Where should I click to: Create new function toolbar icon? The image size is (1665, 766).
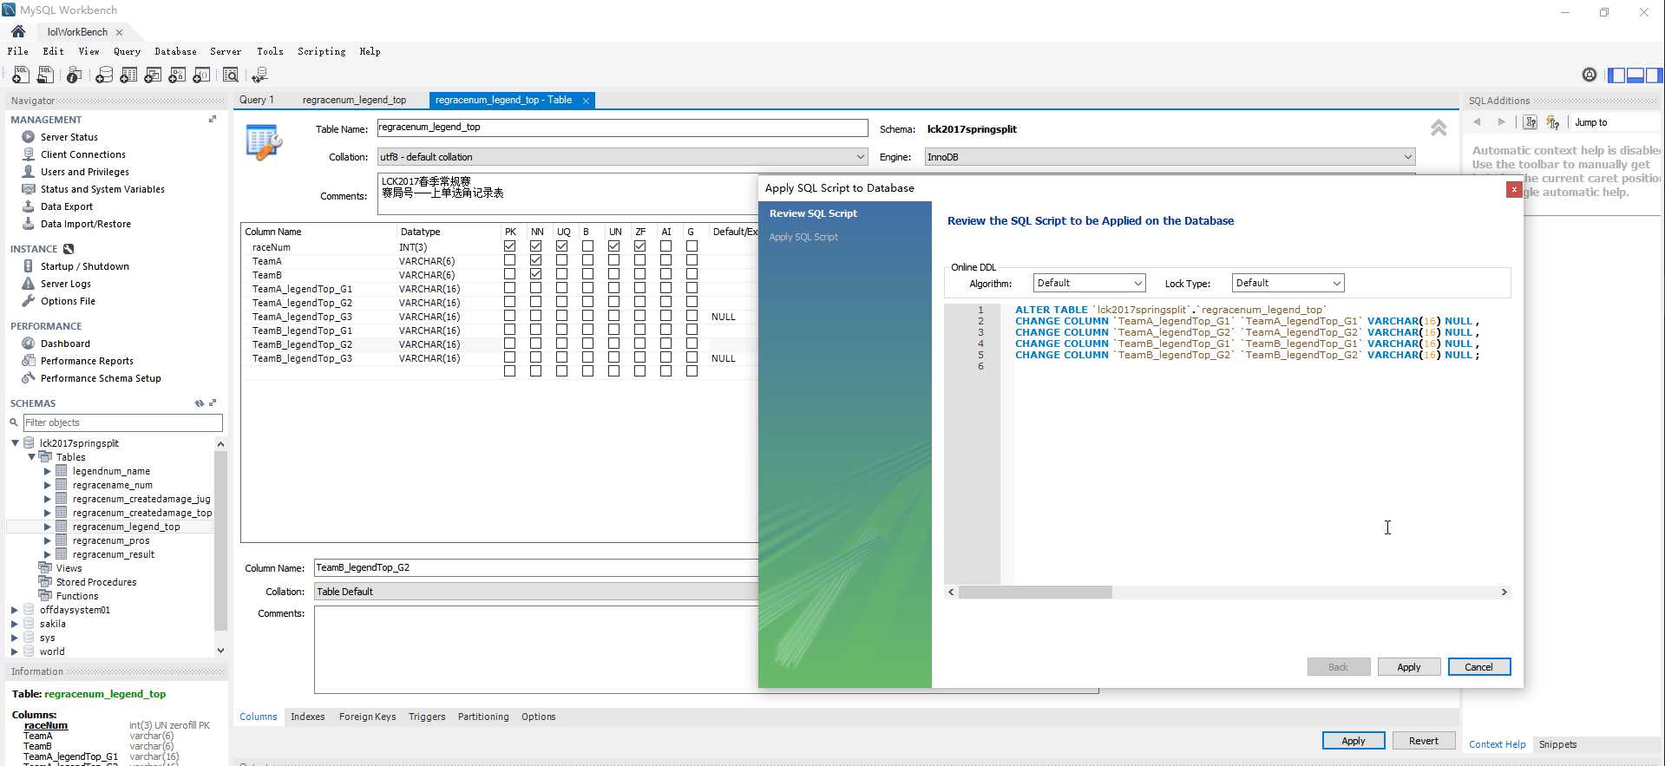click(201, 75)
